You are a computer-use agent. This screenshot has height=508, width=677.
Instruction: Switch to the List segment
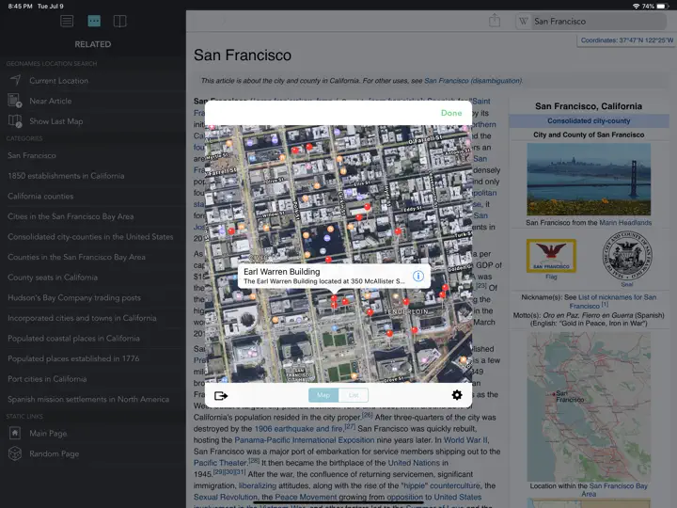click(x=354, y=395)
